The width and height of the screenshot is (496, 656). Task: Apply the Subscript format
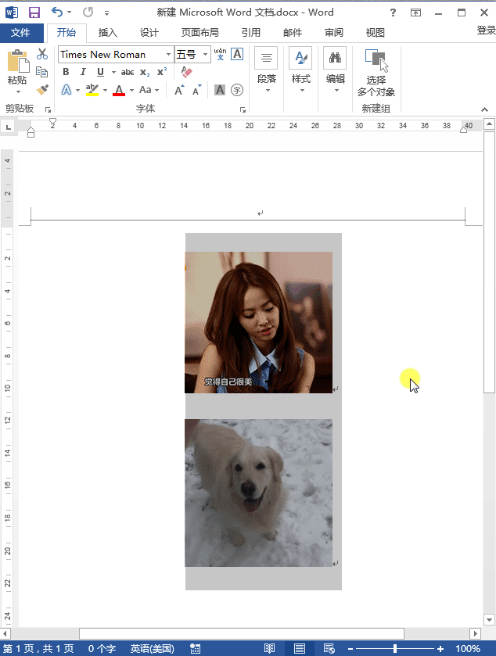[x=145, y=72]
